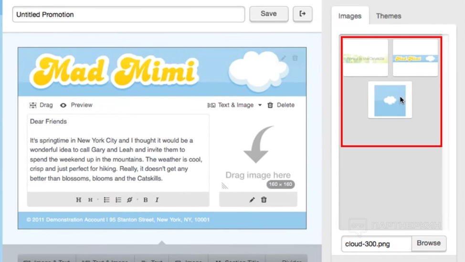Click the cloud-300.png file field

[x=376, y=244]
